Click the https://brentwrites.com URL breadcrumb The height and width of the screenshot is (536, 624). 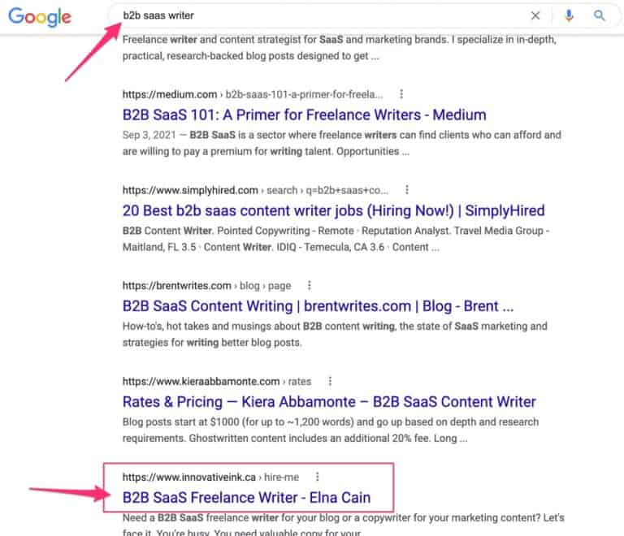(x=176, y=286)
